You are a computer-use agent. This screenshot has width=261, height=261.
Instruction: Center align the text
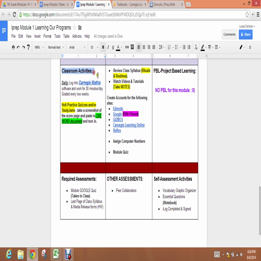(x=144, y=47)
